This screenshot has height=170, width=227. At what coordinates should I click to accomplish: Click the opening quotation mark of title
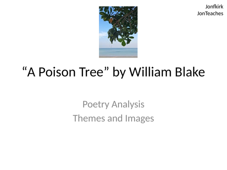click(25, 68)
